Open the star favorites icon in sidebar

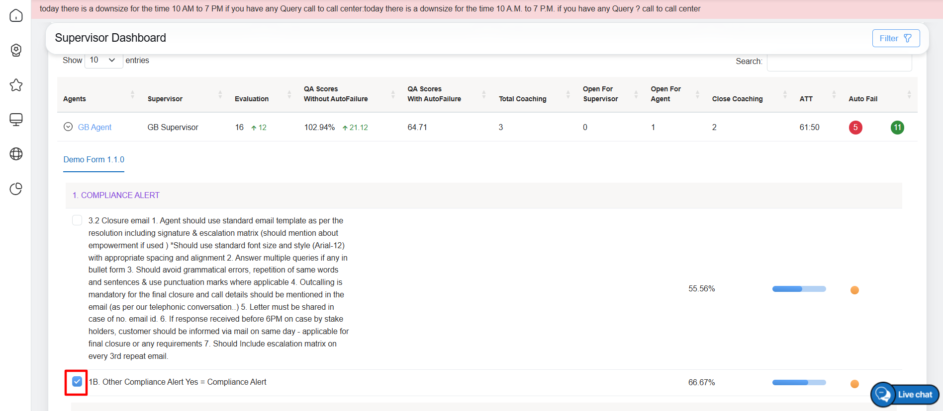coord(16,85)
